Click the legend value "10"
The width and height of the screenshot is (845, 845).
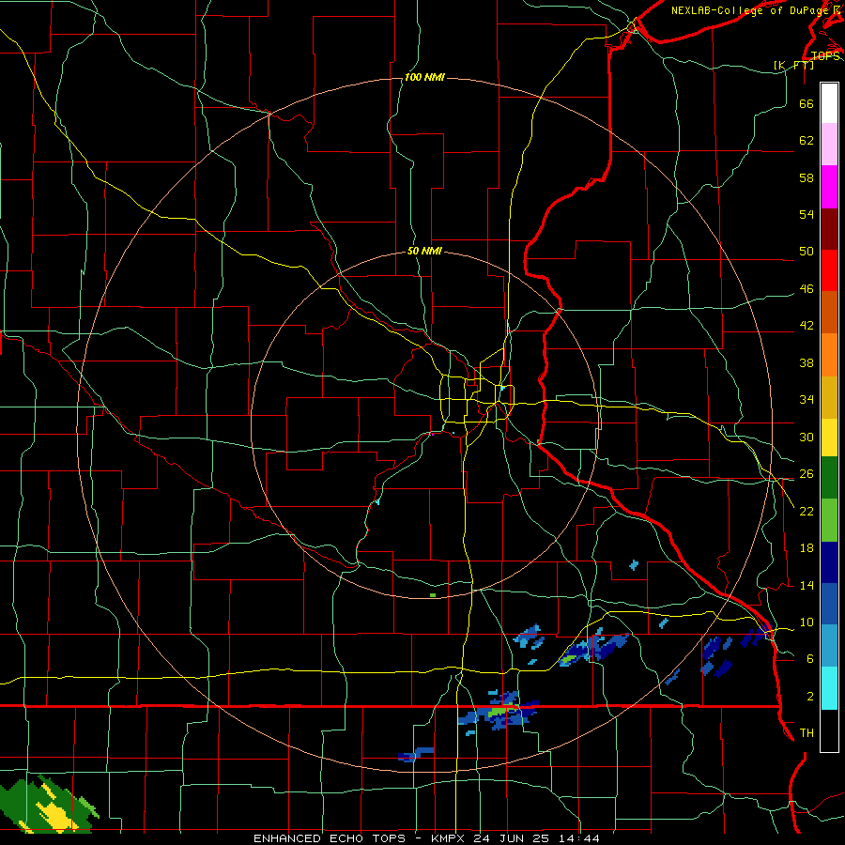tap(807, 622)
